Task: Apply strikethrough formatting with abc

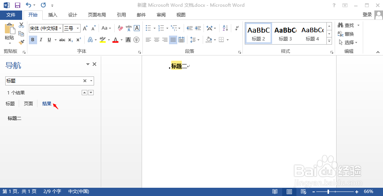Action: [62, 40]
